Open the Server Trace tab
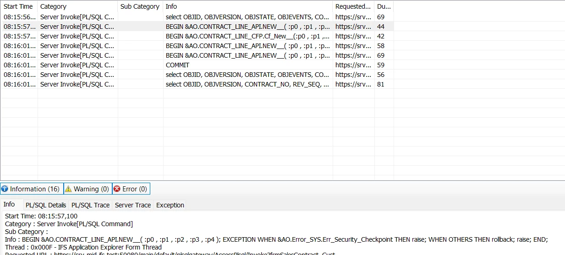Viewport: 565px width, 255px height. (133, 205)
